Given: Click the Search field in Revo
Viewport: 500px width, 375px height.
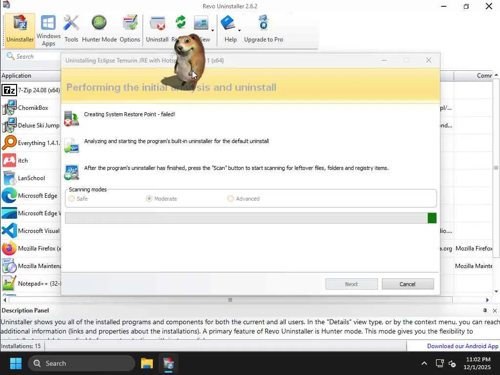Looking at the screenshot, I should [x=38, y=57].
